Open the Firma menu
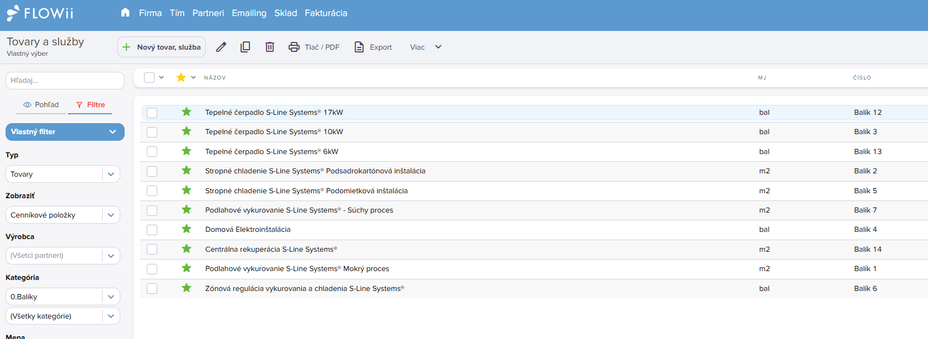Viewport: 928px width, 339px height. tap(150, 13)
